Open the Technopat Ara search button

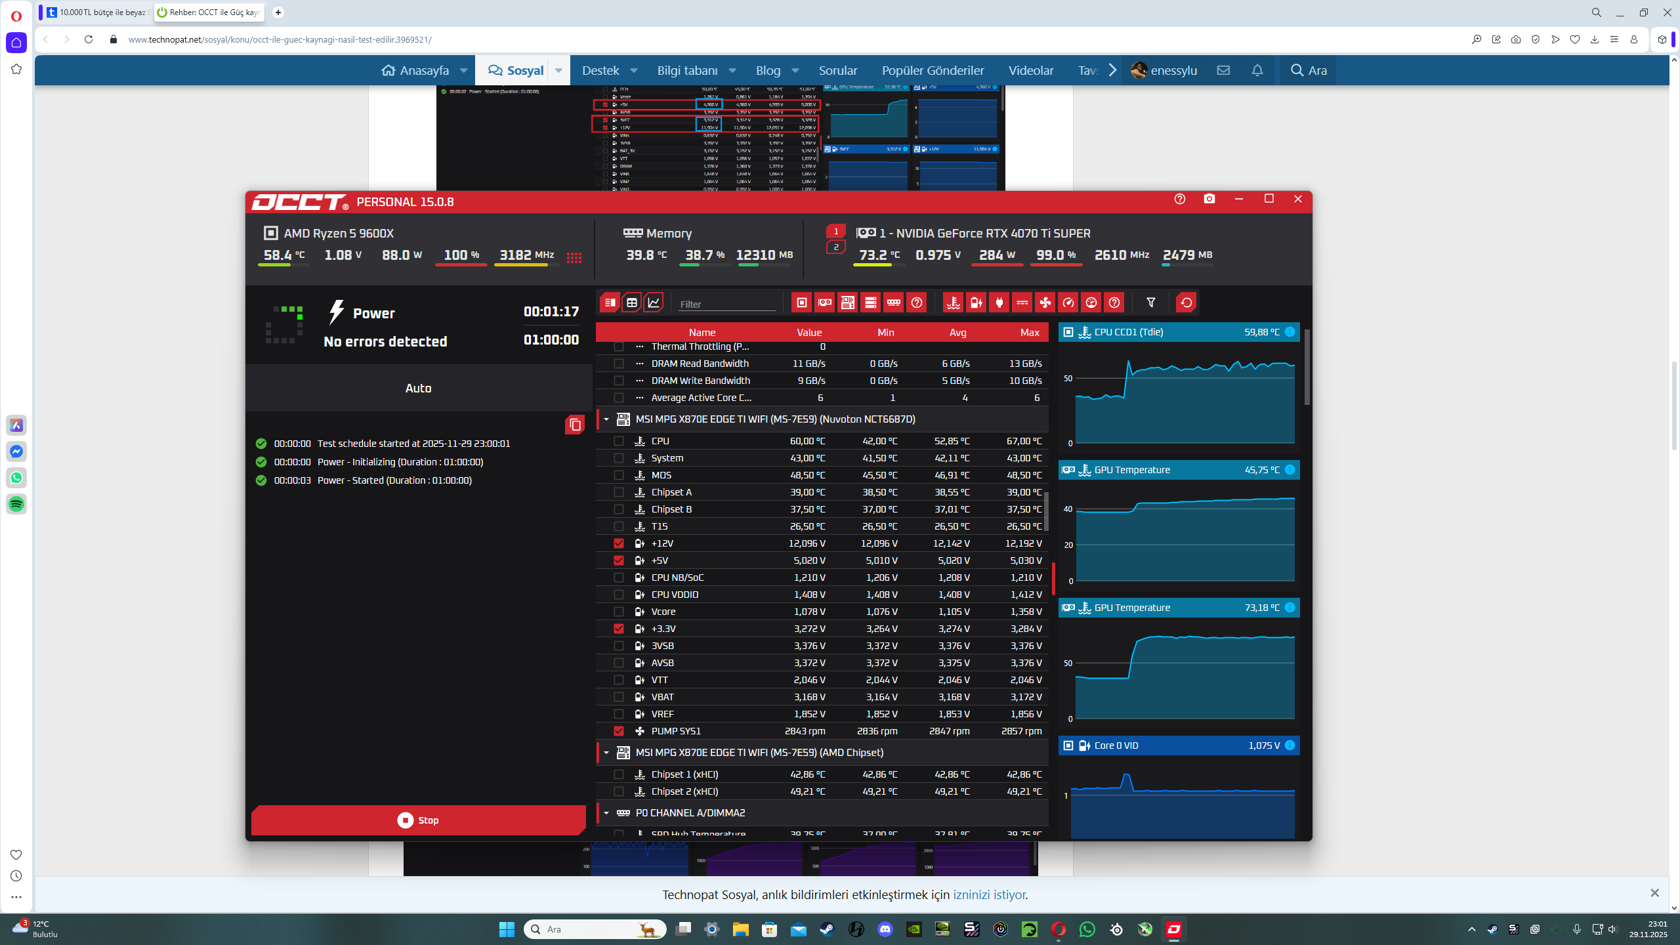tap(1308, 70)
